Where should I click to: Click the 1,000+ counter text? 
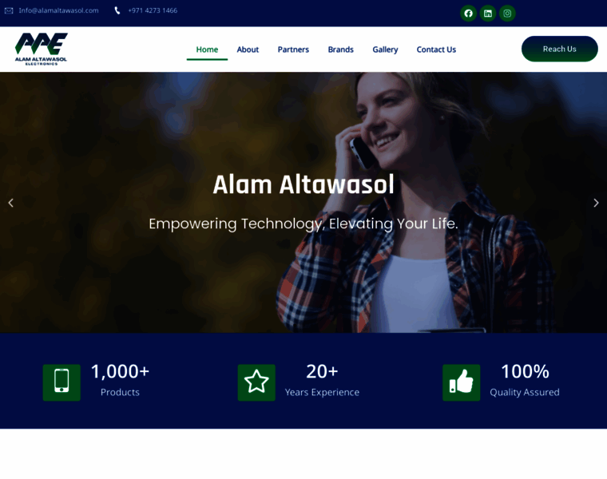[120, 371]
